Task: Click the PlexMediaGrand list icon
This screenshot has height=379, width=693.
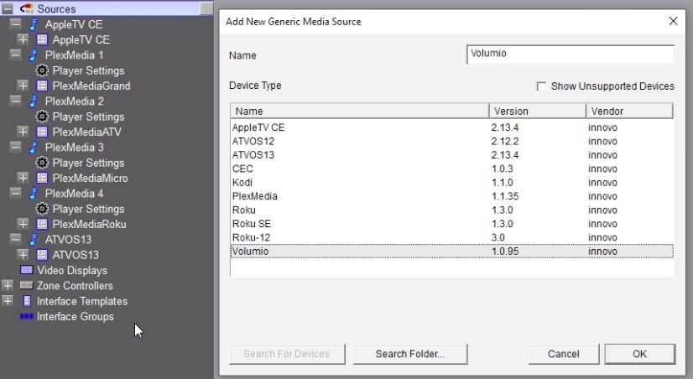Action: pos(42,86)
